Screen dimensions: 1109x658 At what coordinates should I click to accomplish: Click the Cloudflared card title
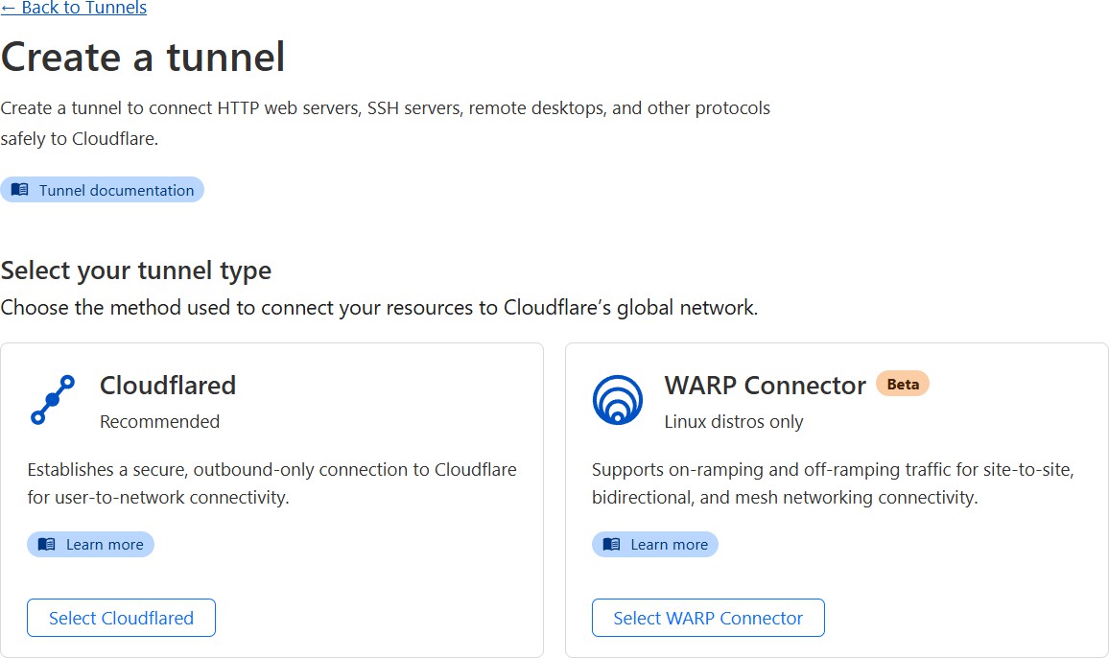pyautogui.click(x=168, y=386)
